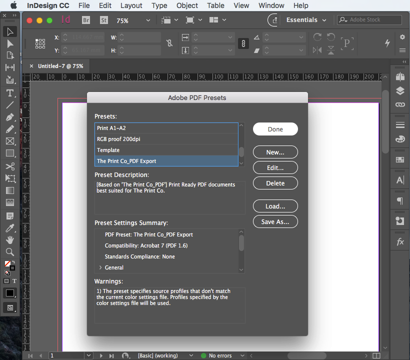Select the Hand tool

pos(10,239)
